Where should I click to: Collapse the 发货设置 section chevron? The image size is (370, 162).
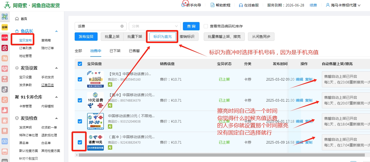[56, 68]
